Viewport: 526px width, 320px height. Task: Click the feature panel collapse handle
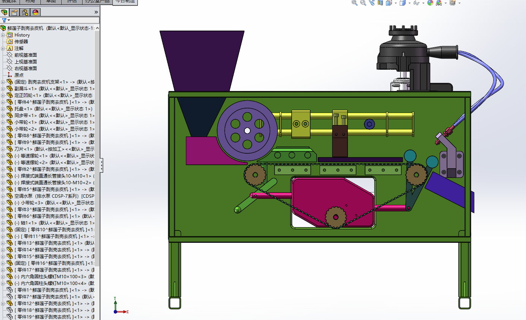click(x=101, y=165)
